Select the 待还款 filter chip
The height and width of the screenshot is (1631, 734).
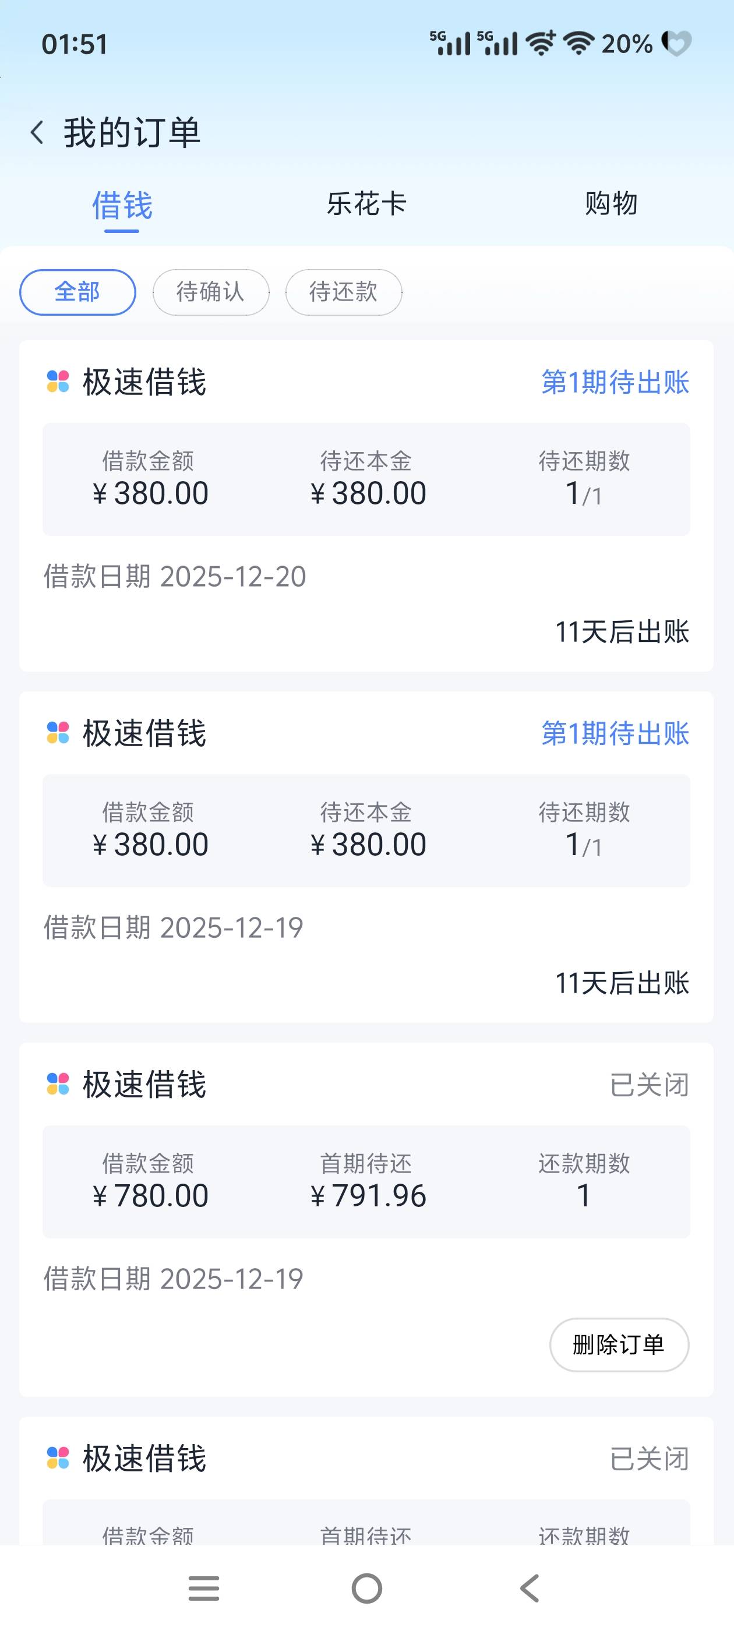click(343, 292)
